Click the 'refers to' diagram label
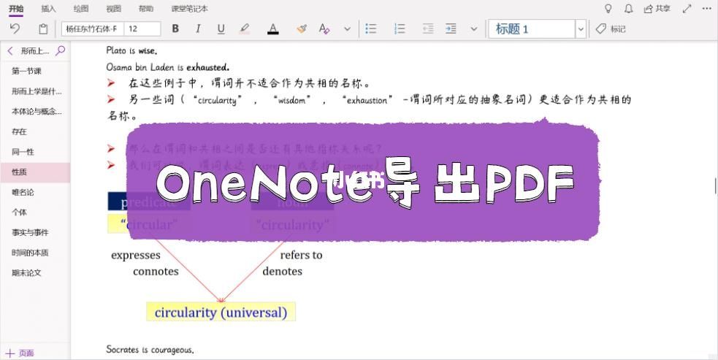718x360 pixels. tap(302, 255)
